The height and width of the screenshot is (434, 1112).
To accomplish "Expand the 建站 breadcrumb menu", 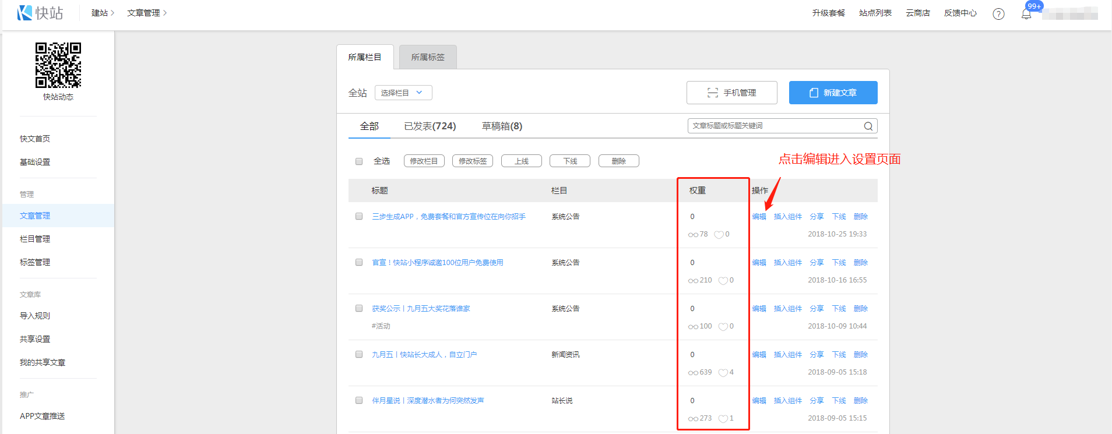I will click(103, 13).
